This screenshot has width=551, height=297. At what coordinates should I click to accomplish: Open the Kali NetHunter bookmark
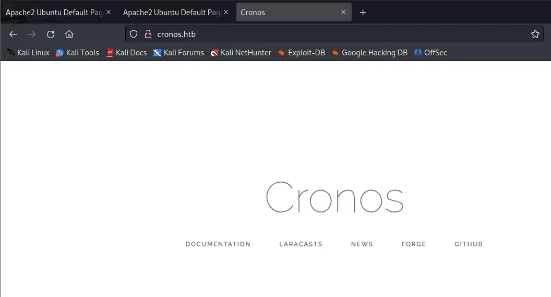click(x=241, y=53)
